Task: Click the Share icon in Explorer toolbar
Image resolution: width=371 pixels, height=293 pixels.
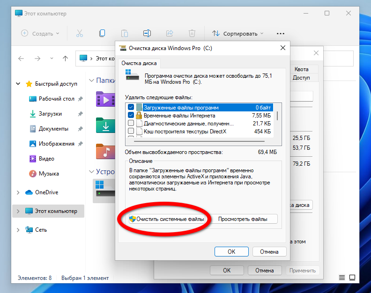Action: pyautogui.click(x=170, y=33)
